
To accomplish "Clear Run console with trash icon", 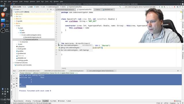I will click(17, 86).
